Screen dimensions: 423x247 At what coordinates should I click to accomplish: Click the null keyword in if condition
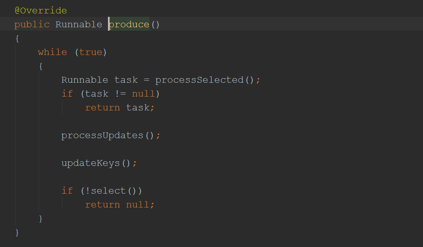[x=143, y=94]
